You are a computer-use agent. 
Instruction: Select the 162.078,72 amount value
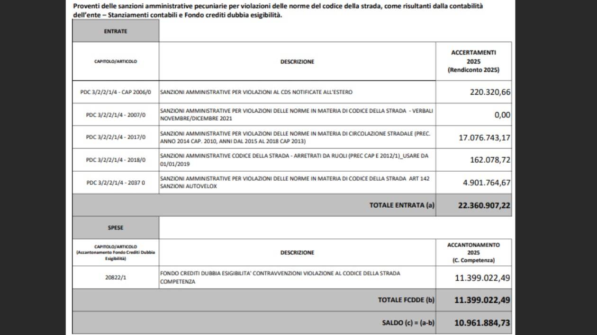(490, 160)
